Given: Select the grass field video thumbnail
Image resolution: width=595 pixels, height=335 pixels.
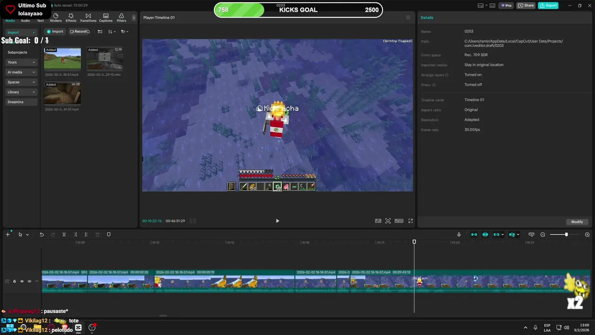Looking at the screenshot, I should (62, 59).
